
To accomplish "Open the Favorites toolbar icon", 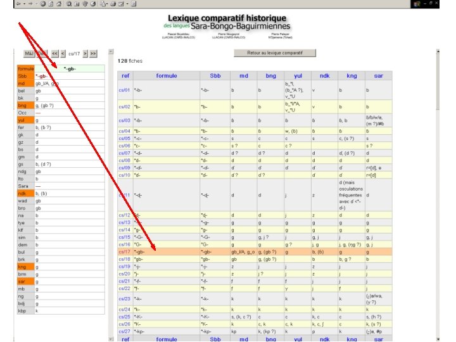I will (77, 4).
